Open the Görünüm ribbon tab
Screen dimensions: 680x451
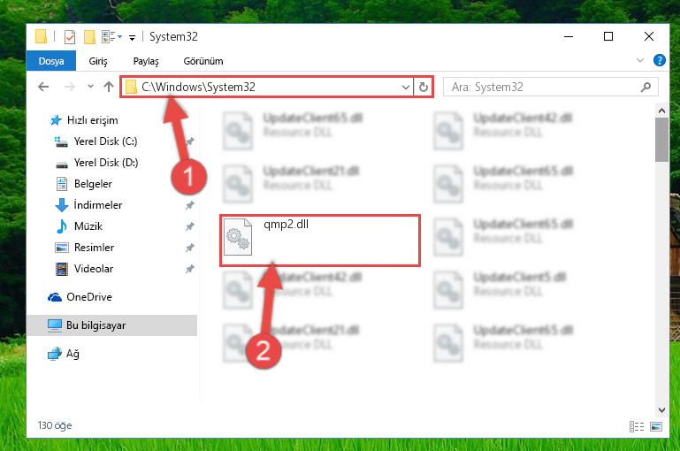click(203, 61)
